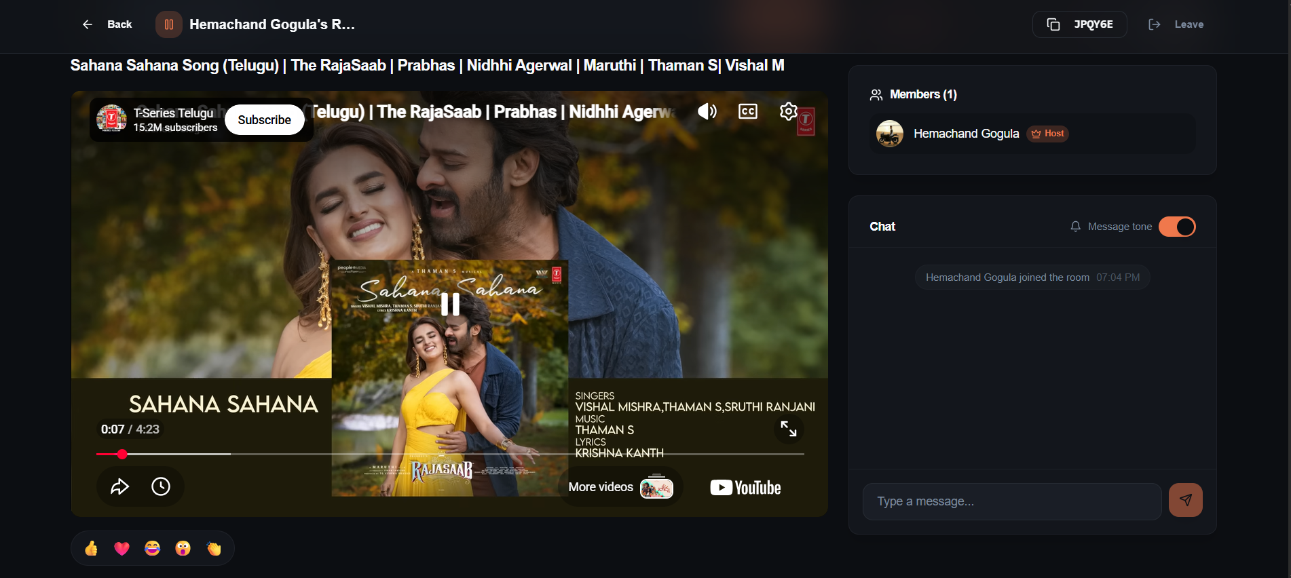Seek on the video progress bar
The image size is (1291, 578).
(450, 454)
